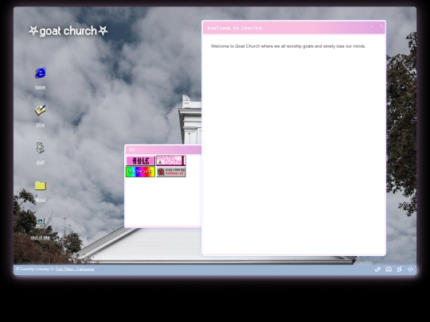The height and width of the screenshot is (322, 430).
Task: Follow the currently listening song link
Action: click(x=75, y=270)
